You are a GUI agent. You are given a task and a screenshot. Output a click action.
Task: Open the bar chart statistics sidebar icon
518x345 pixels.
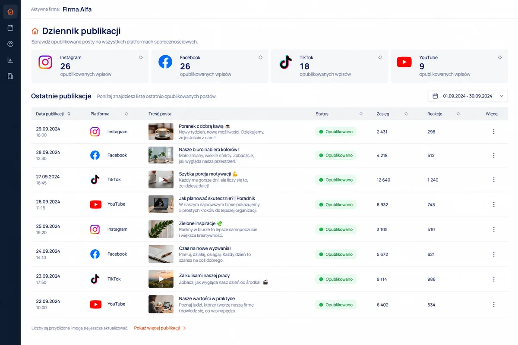pos(10,60)
